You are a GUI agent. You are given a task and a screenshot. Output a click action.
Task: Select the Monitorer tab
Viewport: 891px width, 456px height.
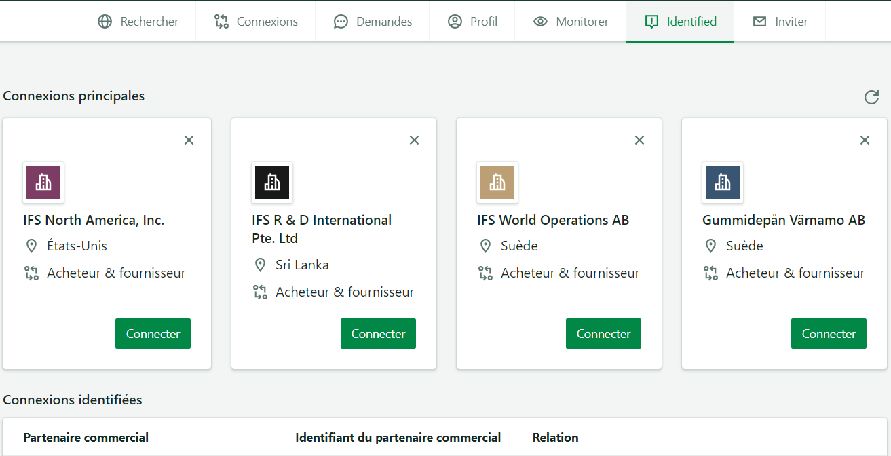point(571,22)
